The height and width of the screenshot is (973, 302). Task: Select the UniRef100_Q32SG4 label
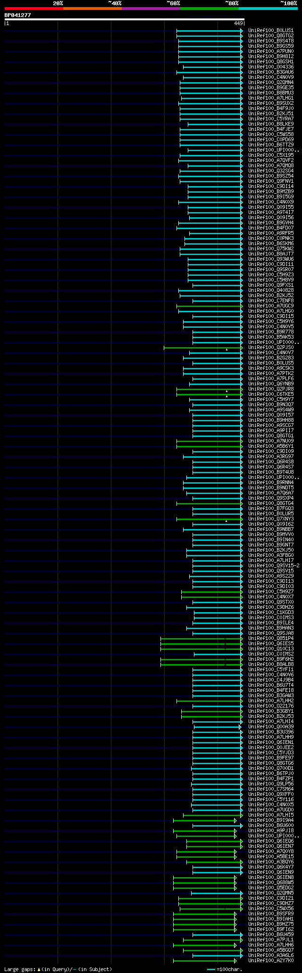tap(271, 171)
